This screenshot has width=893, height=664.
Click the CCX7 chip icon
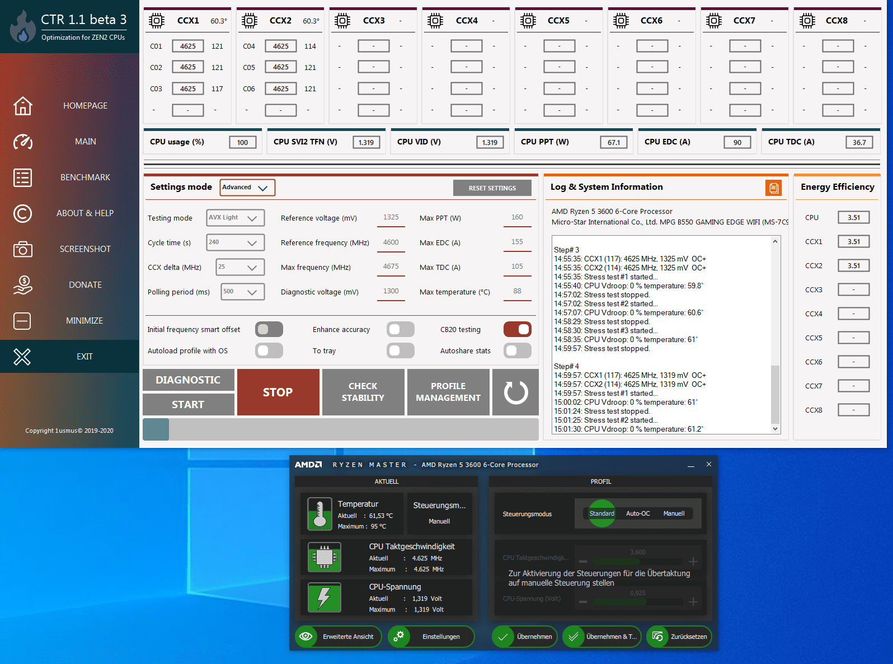[714, 21]
